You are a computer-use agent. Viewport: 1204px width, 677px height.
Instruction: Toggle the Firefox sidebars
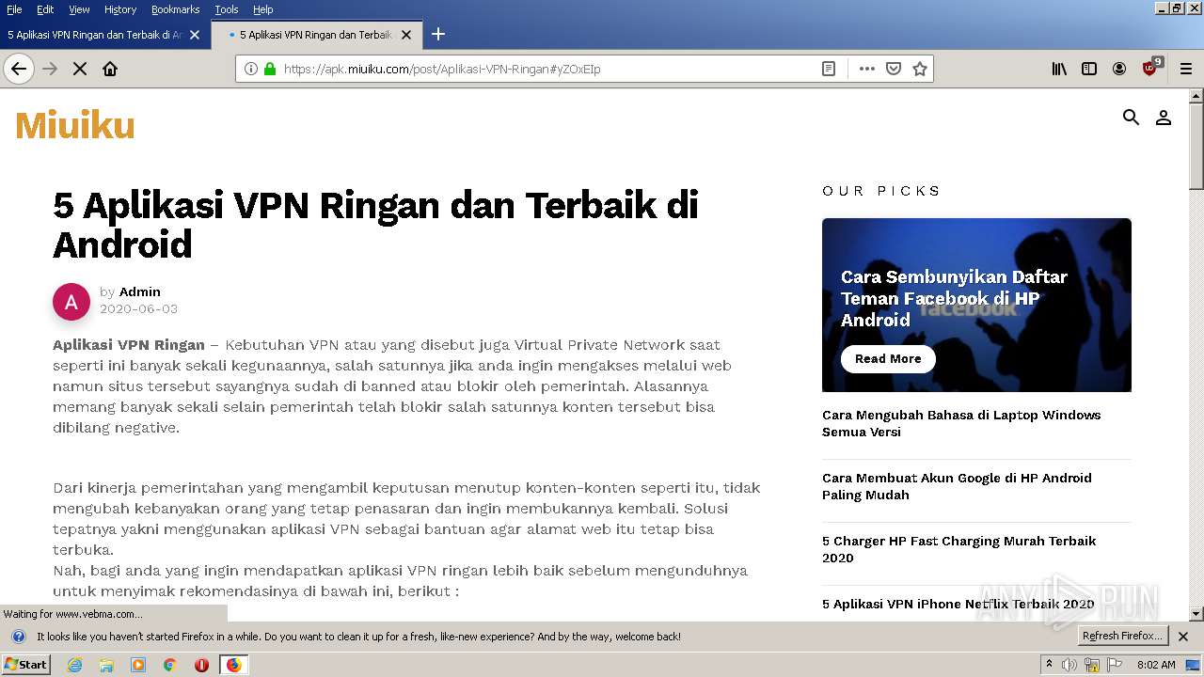pyautogui.click(x=1089, y=69)
